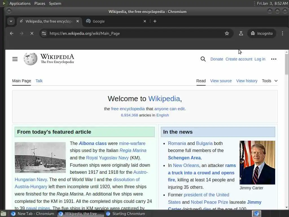Viewport: 289px width, 217px height.
Task: Click the page vertical scrollbar thumb
Action: [286, 64]
